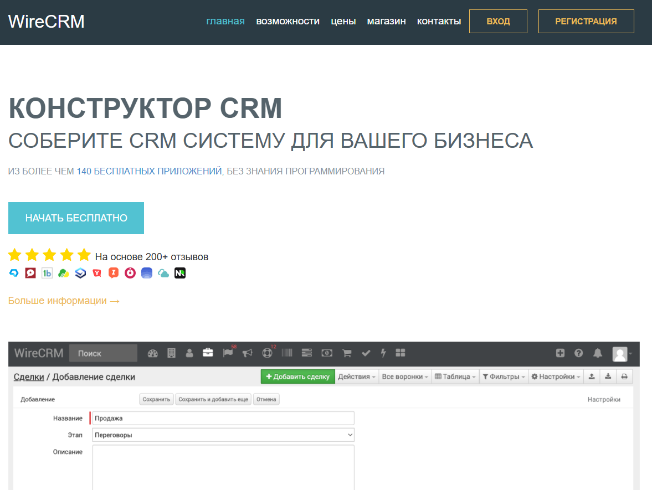
Task: Expand the Действия dropdown
Action: (356, 376)
